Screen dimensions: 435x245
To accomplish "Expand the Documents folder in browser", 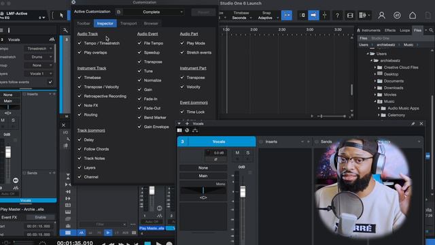I will point(375,81).
